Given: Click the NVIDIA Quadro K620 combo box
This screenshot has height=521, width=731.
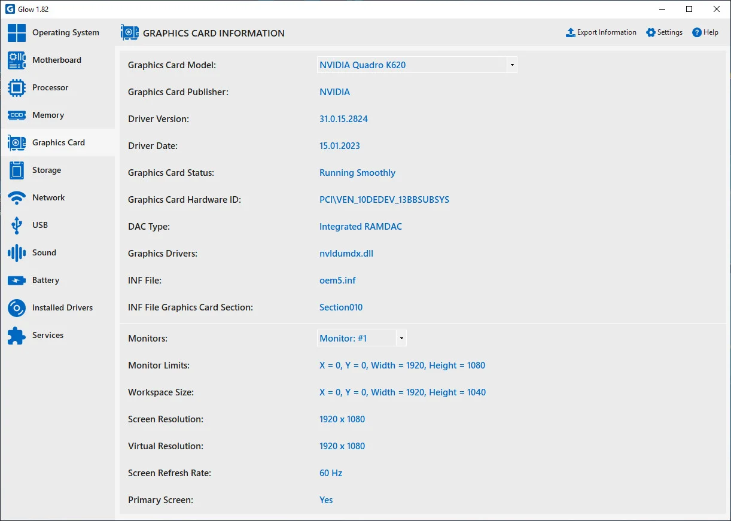Looking at the screenshot, I should pyautogui.click(x=417, y=65).
